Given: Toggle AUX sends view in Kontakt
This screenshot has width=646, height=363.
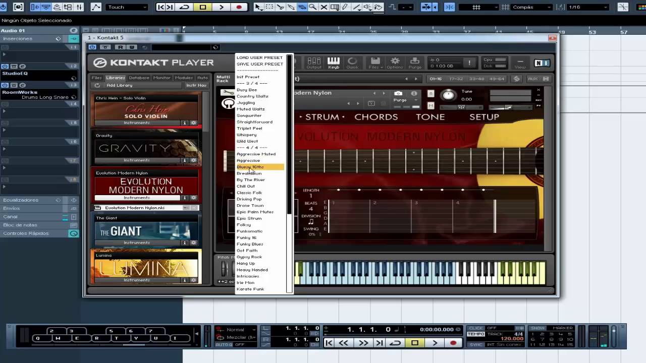Looking at the screenshot, I should pyautogui.click(x=532, y=79).
